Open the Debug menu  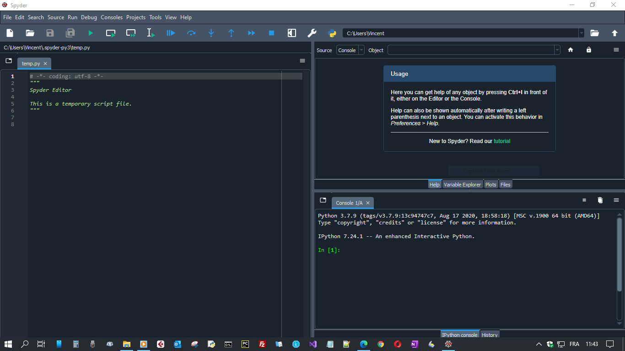(x=89, y=17)
